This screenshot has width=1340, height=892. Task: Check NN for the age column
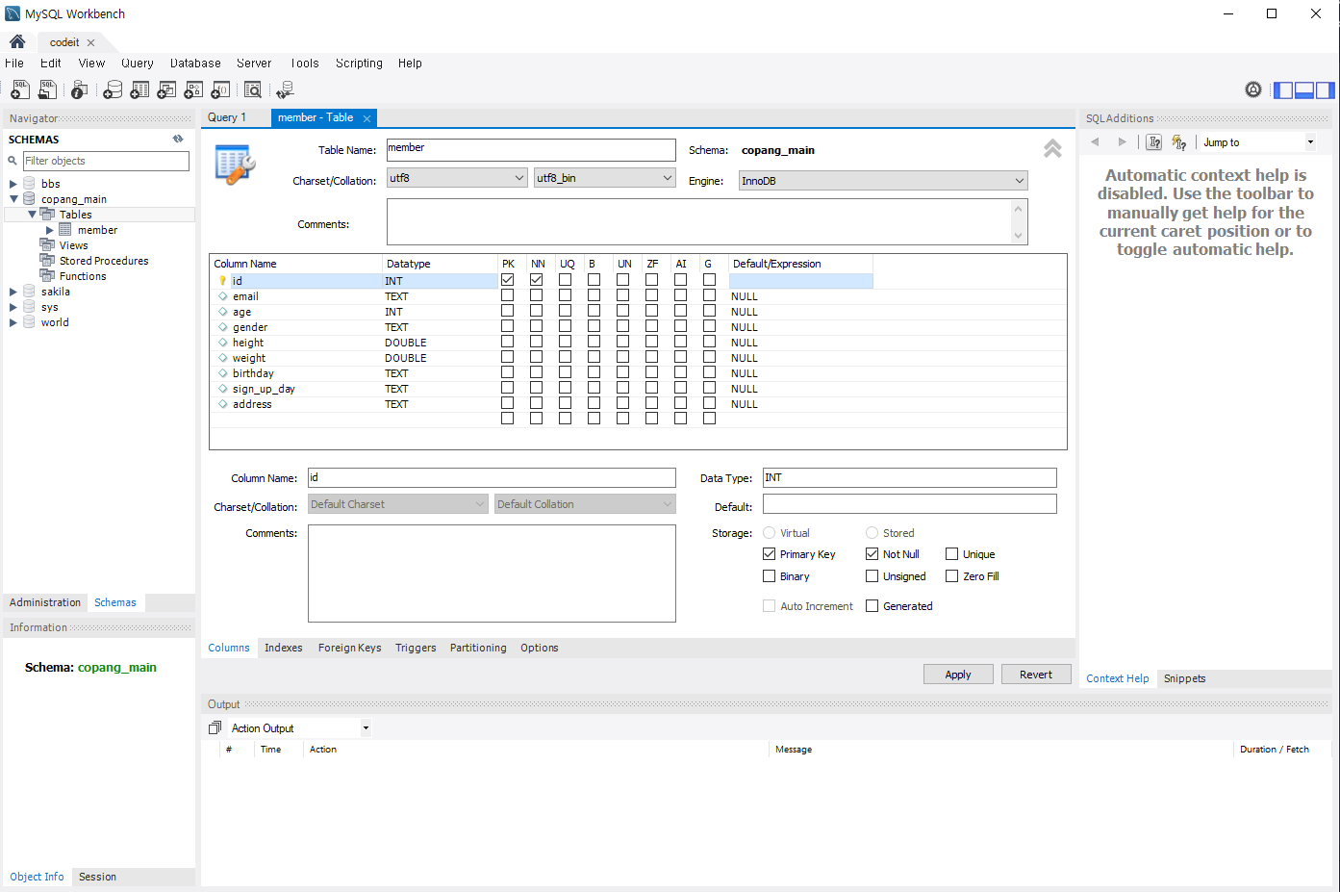pos(536,311)
